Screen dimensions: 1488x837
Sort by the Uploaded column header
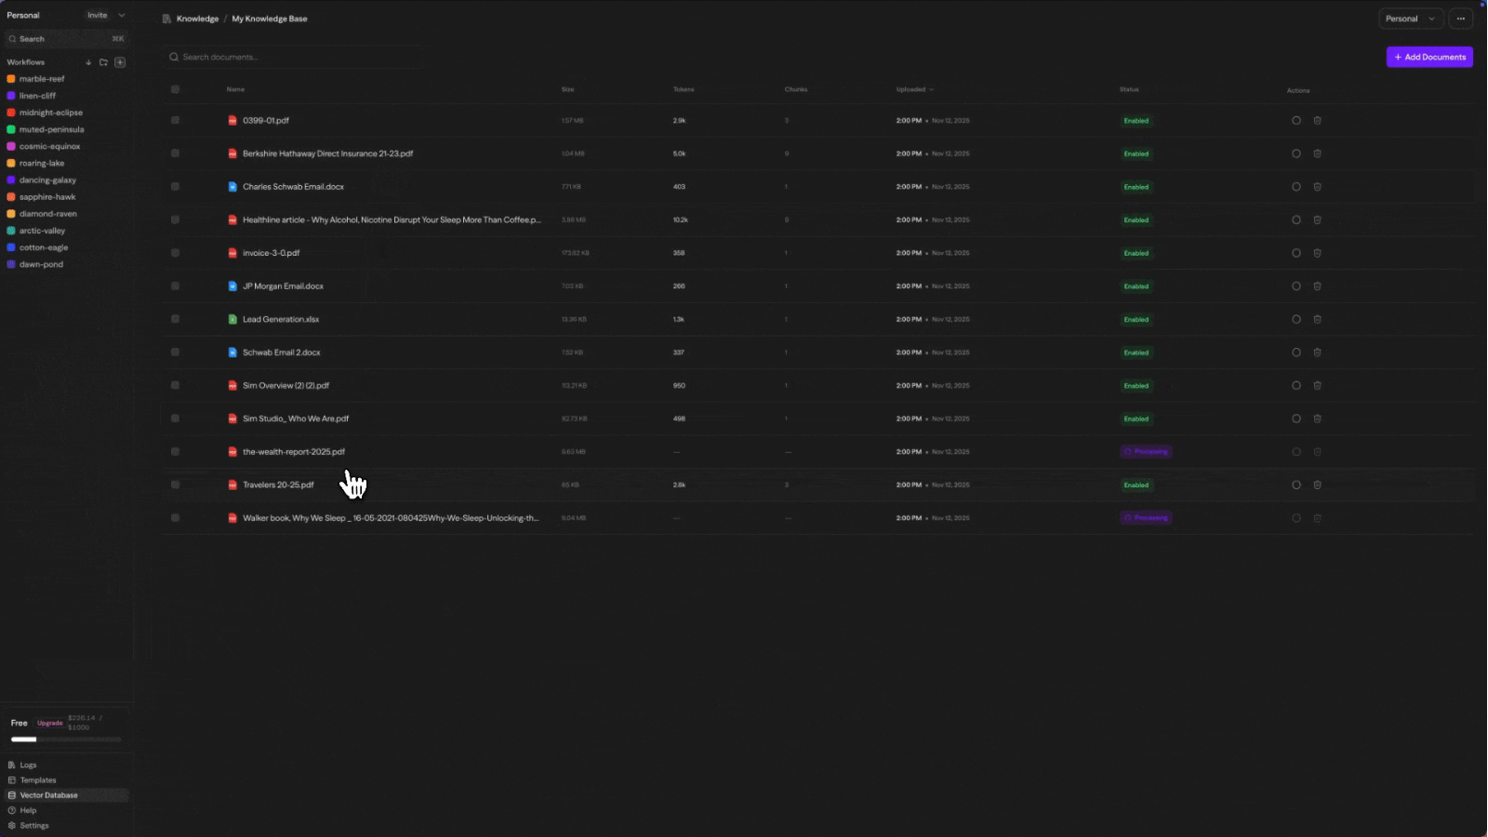coord(913,89)
